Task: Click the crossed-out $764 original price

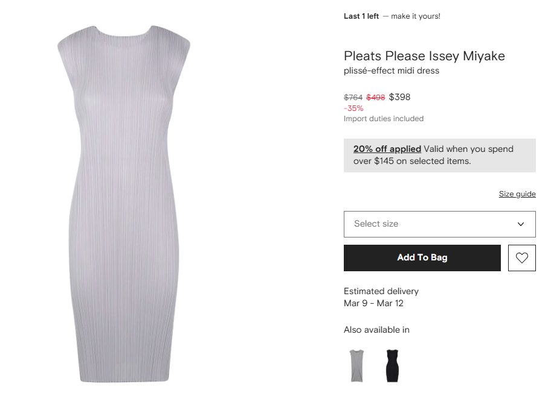Action: tap(353, 98)
